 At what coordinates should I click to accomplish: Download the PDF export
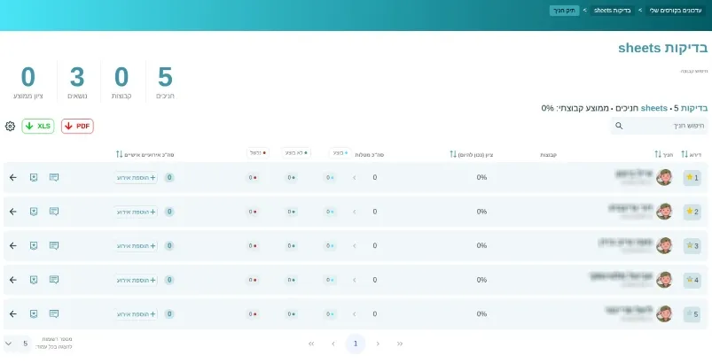coord(77,127)
